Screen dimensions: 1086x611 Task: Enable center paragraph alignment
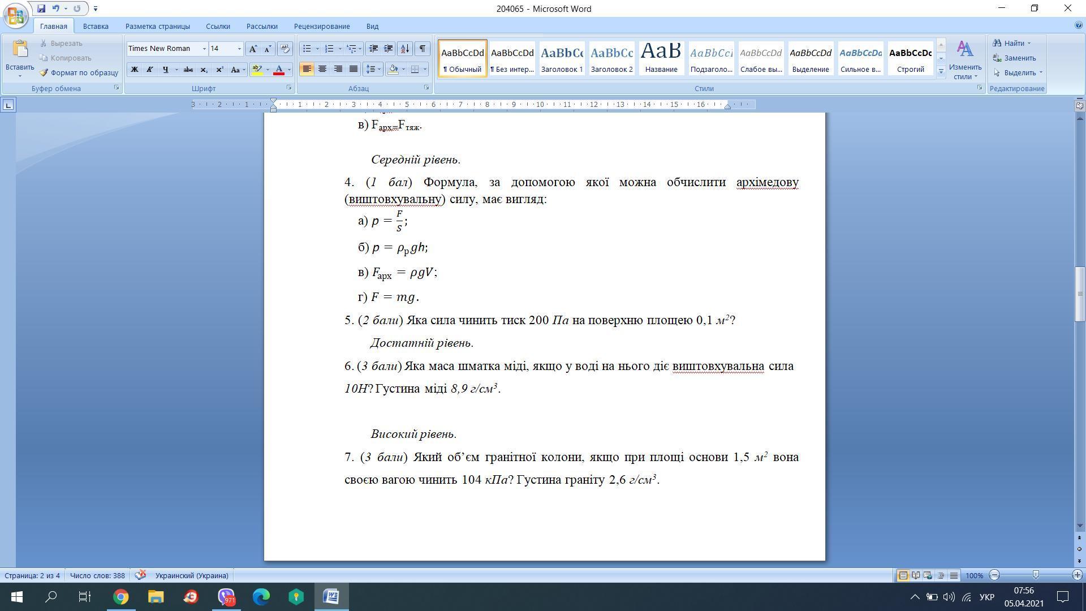[x=322, y=69]
